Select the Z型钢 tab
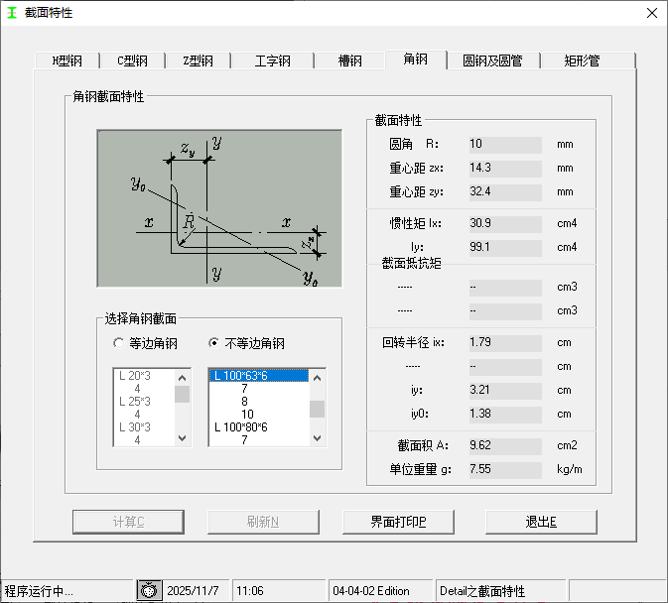This screenshot has width=668, height=603. 199,60
